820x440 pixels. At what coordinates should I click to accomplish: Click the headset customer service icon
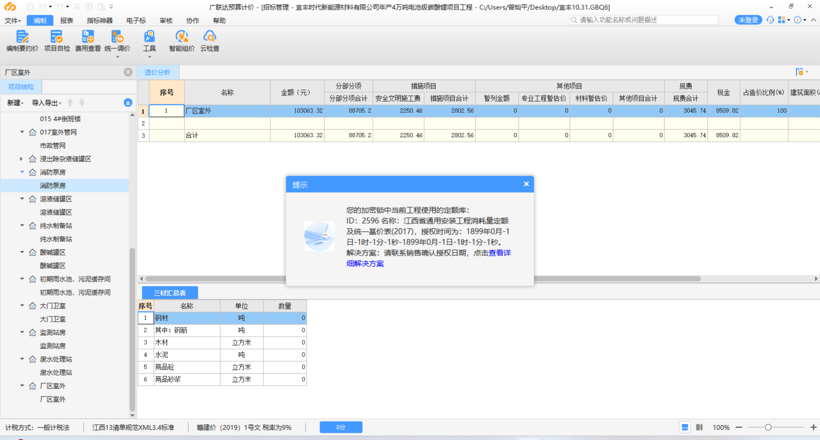(770, 20)
